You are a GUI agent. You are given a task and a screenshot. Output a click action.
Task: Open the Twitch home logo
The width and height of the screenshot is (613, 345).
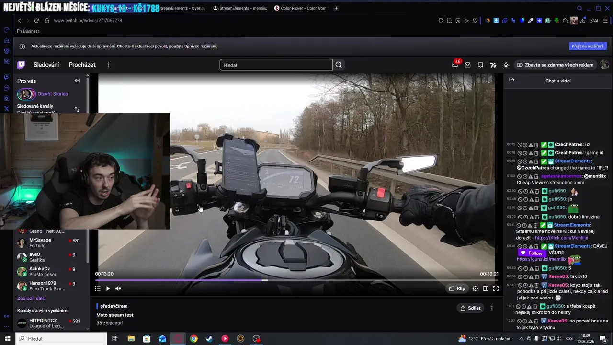click(21, 65)
